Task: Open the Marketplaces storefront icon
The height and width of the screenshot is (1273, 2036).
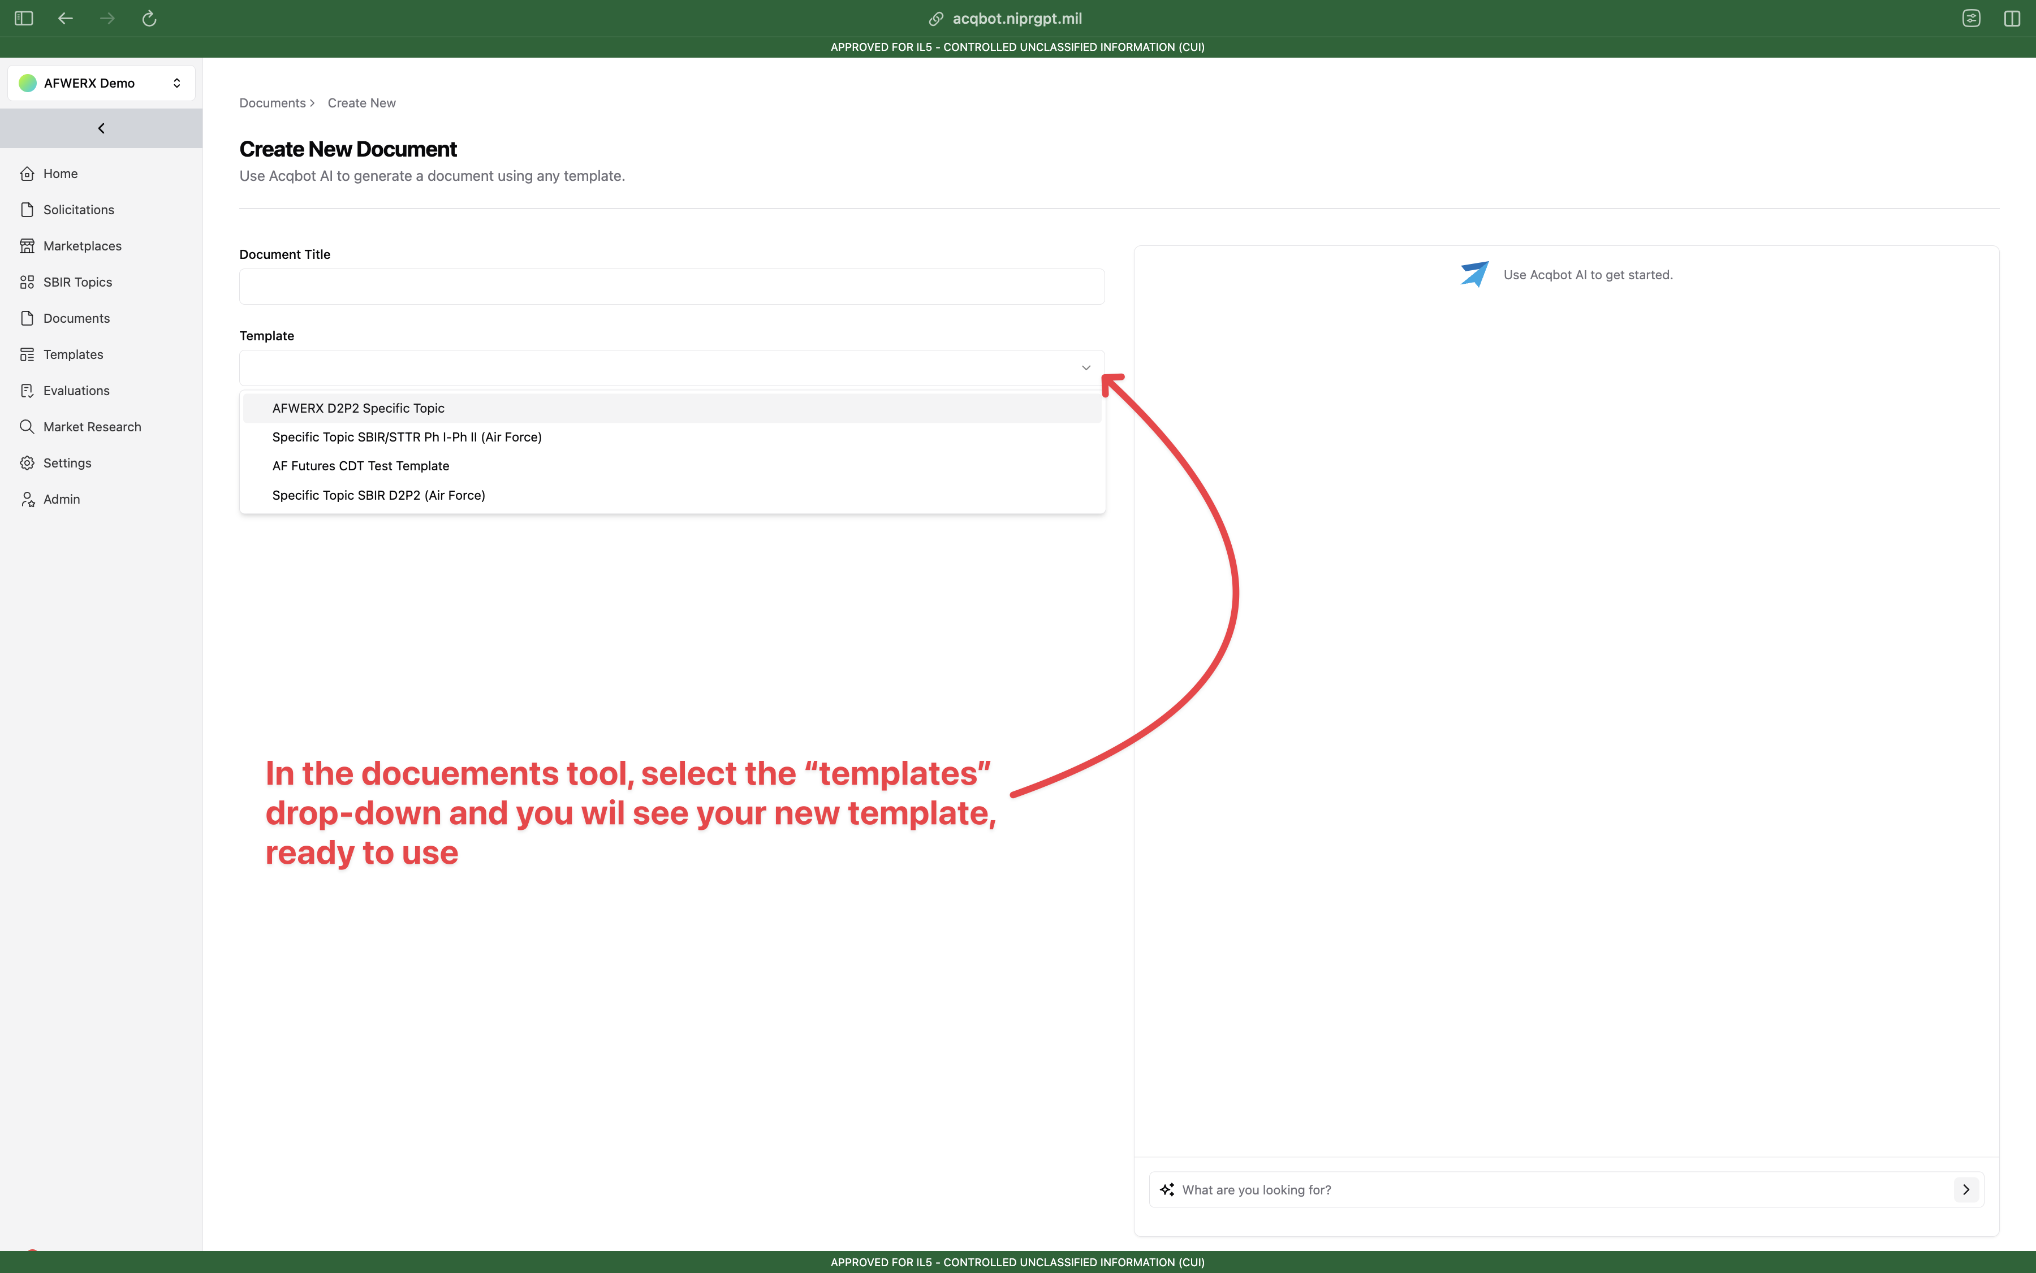Action: pos(27,246)
